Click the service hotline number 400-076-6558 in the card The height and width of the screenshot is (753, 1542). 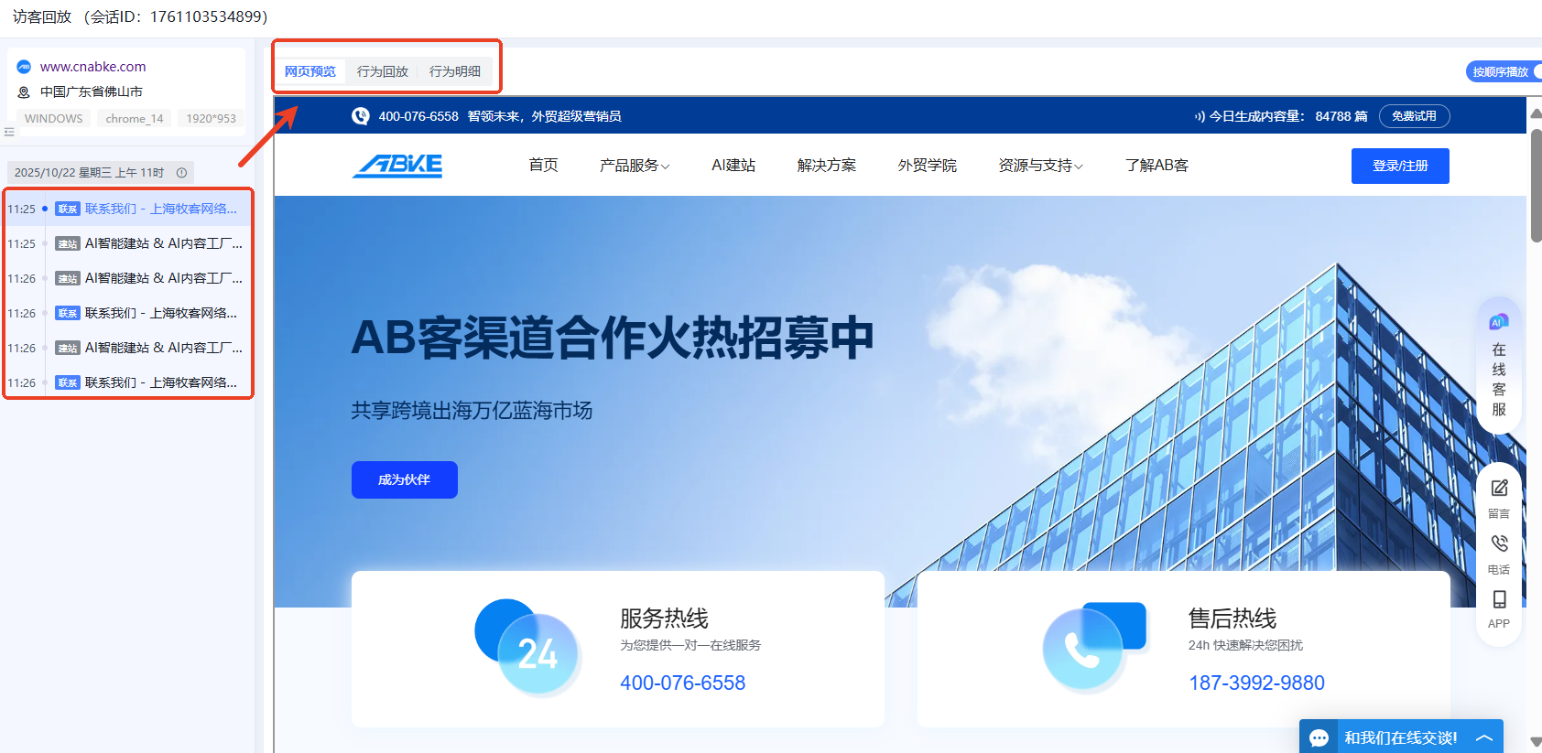point(682,683)
